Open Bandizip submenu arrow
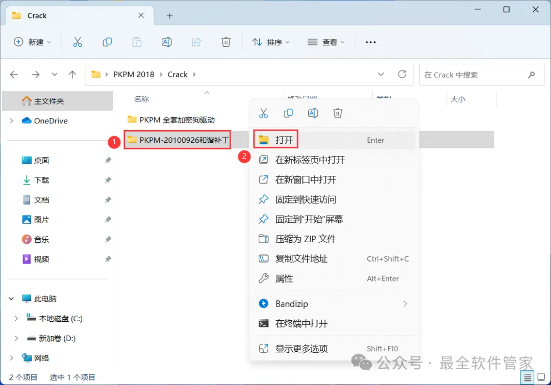Screen dimensions: 551x385 [x=405, y=304]
